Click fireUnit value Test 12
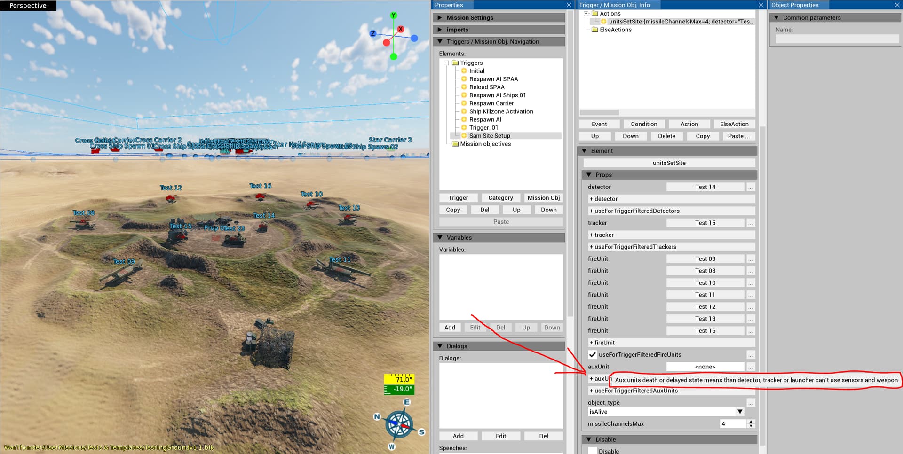The height and width of the screenshot is (454, 903). (705, 307)
